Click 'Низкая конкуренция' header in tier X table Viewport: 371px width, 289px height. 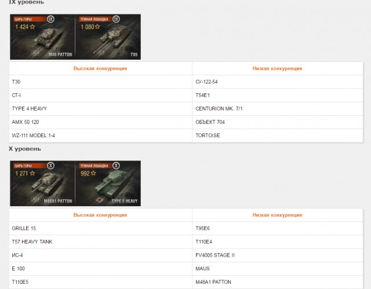point(277,215)
